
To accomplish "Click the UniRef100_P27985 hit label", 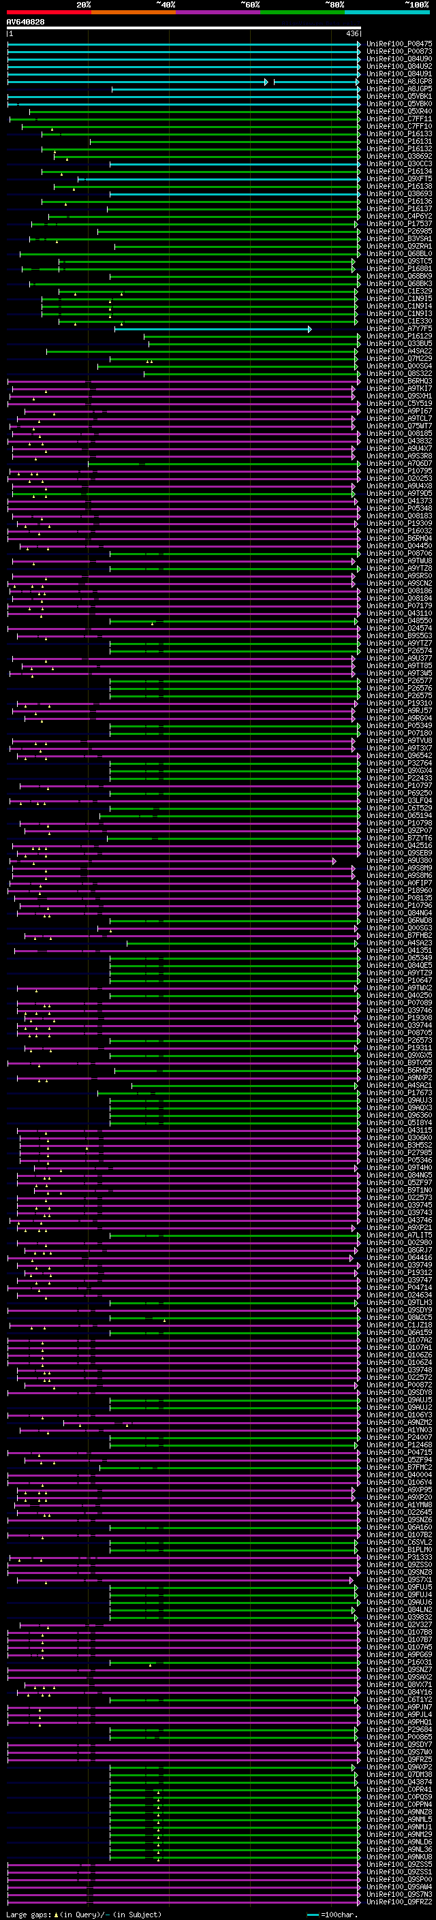I will (x=399, y=1153).
